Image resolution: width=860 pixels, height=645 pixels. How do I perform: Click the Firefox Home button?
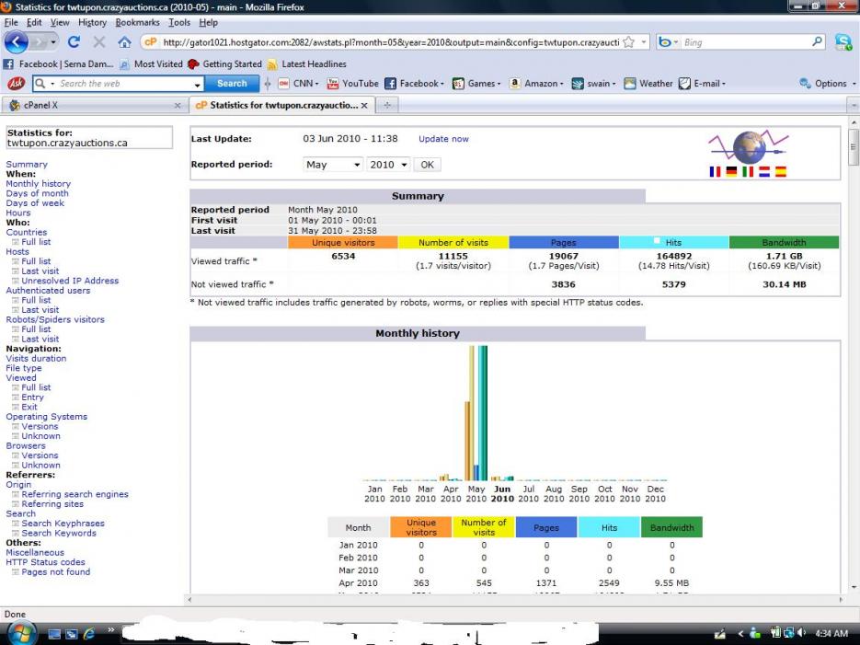pos(122,42)
